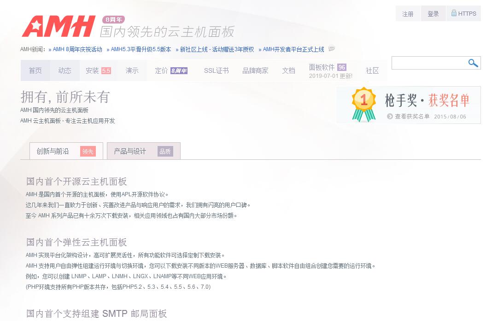Image resolution: width=498 pixels, height=321 pixels.
Task: Click the magnifier search icon
Action: point(473,63)
